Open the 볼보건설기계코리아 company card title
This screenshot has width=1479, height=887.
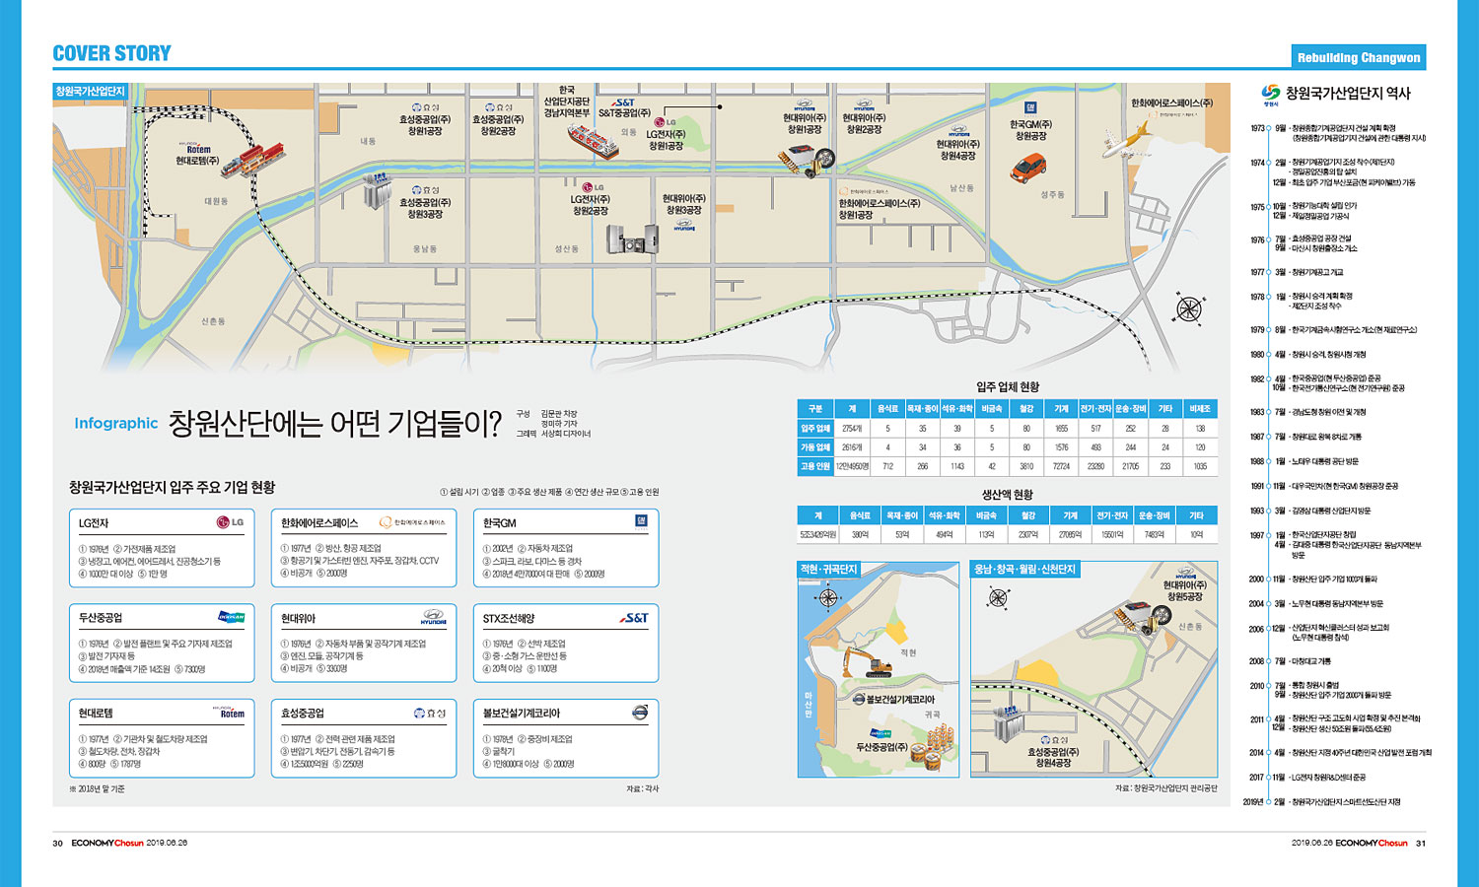522,713
